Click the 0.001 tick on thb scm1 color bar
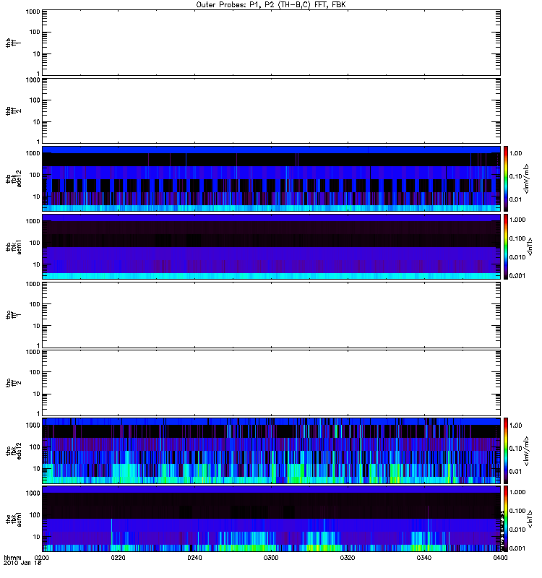 (517, 276)
